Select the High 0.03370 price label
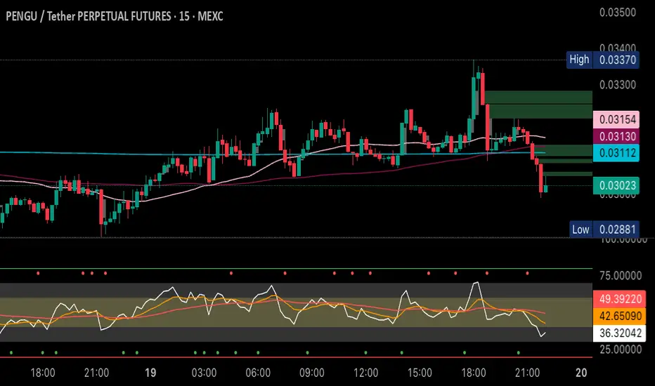The height and width of the screenshot is (386, 655). click(603, 60)
